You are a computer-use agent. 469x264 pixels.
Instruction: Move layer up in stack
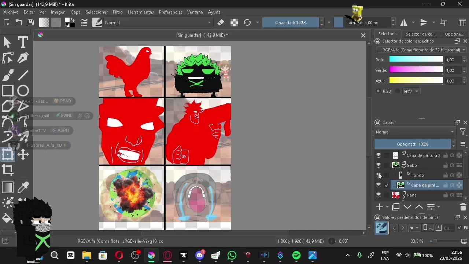[x=419, y=207]
